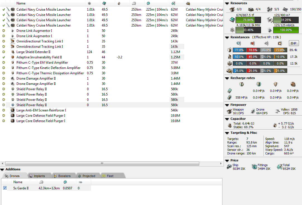Click the kinetic resistance column icon

(x=266, y=43)
